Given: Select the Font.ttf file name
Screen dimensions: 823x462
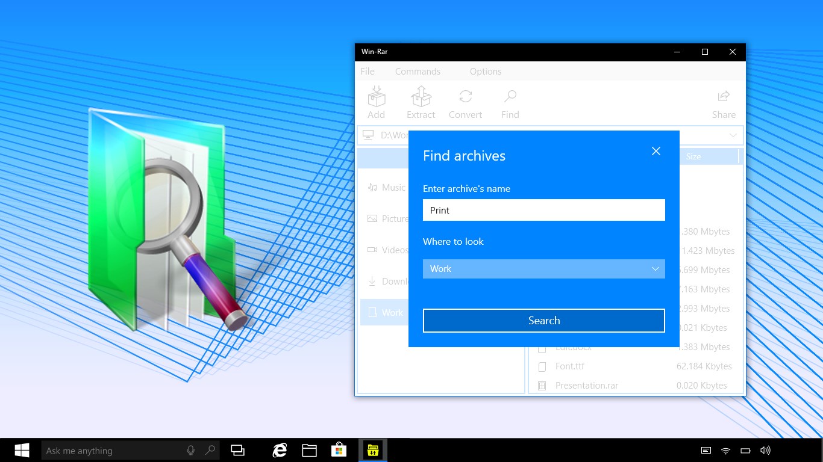Looking at the screenshot, I should (x=570, y=366).
